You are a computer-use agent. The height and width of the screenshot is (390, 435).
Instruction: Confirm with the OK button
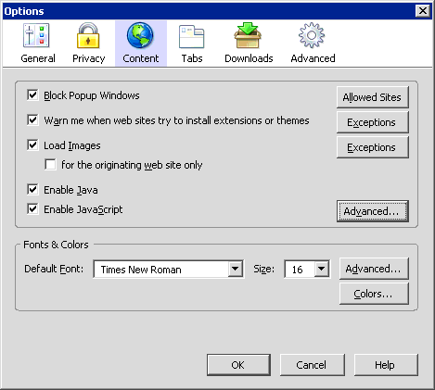tap(238, 365)
